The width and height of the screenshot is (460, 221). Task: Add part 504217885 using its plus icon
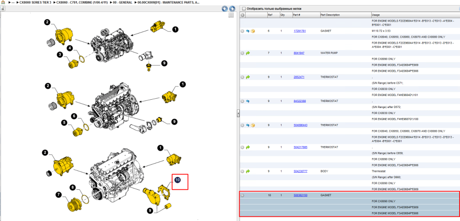point(242,147)
